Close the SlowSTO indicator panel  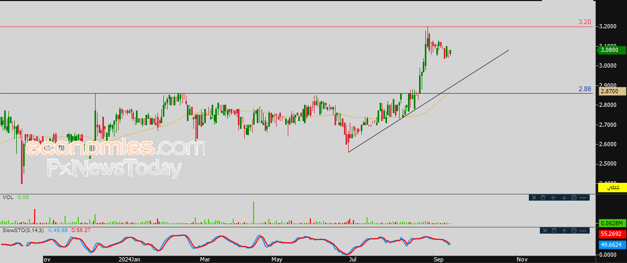pos(545,231)
